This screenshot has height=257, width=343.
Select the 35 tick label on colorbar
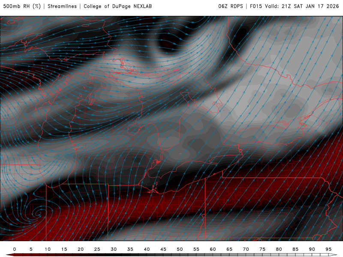pyautogui.click(x=130, y=249)
